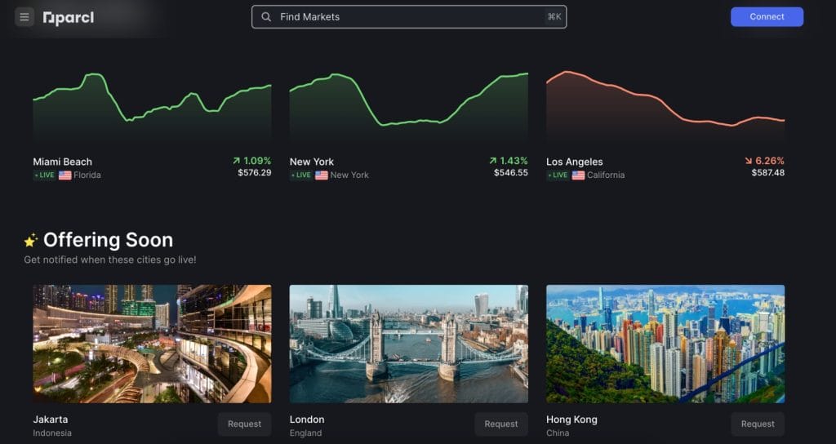
Task: Click the green up arrow for New York
Action: [x=493, y=161]
